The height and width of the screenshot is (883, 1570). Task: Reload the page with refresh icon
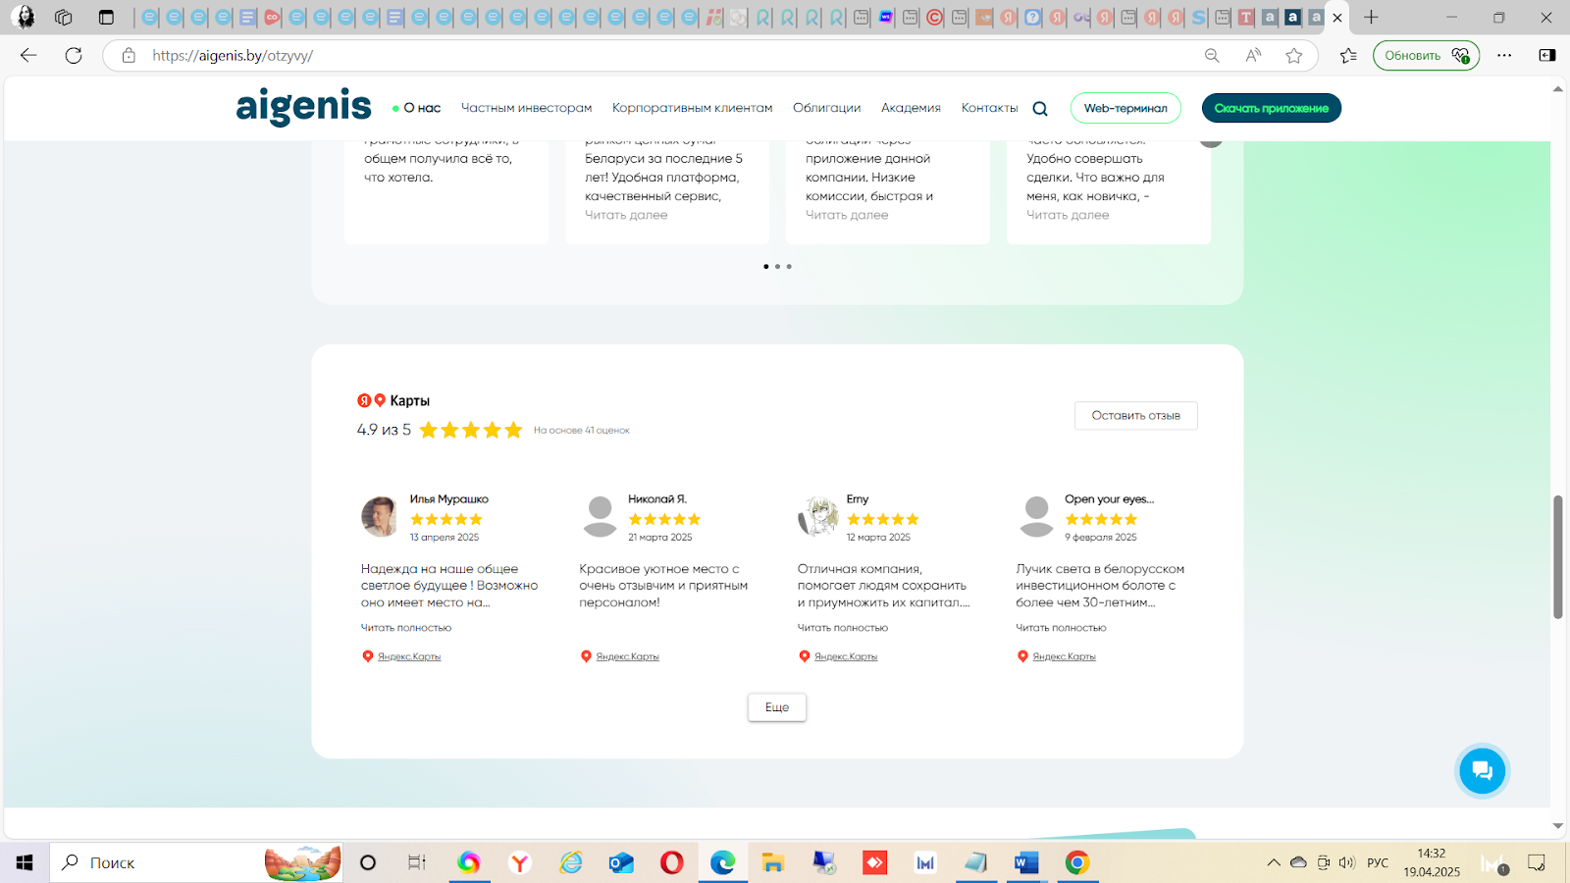coord(74,55)
